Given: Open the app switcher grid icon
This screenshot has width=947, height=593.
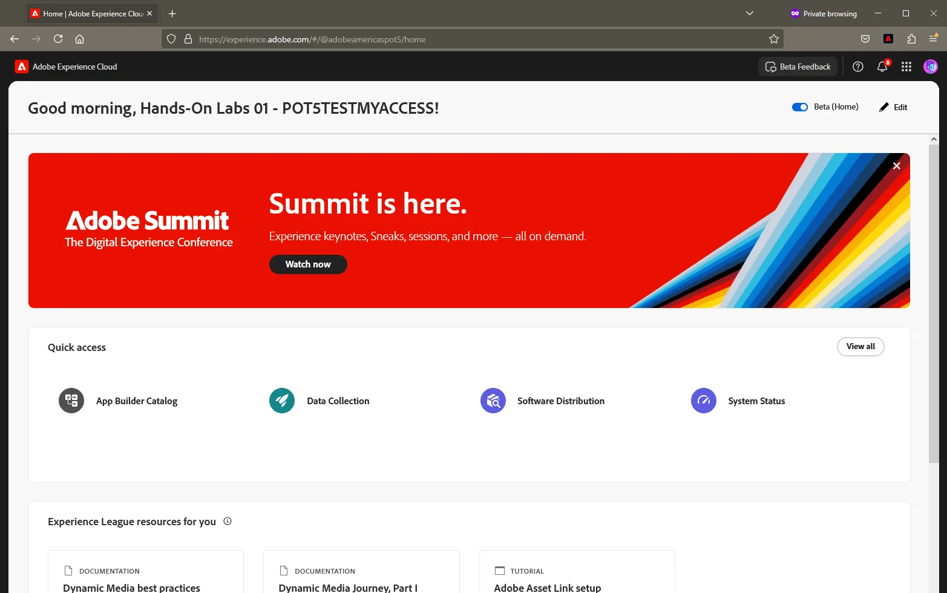Looking at the screenshot, I should (906, 67).
